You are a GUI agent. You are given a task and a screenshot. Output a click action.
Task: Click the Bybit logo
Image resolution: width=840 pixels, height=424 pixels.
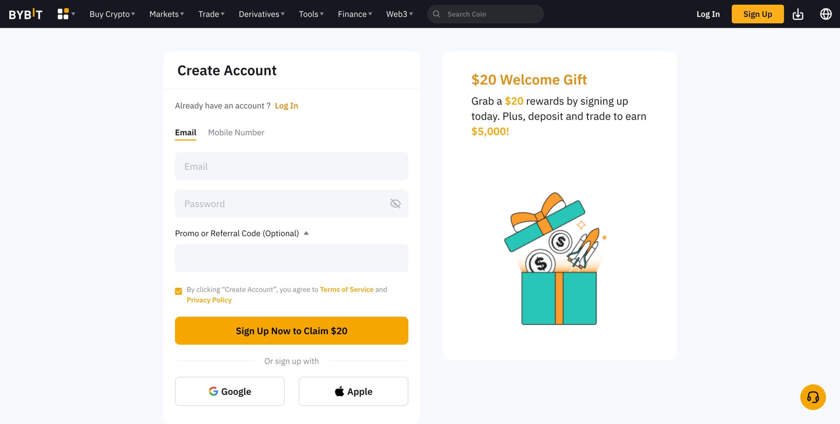26,14
